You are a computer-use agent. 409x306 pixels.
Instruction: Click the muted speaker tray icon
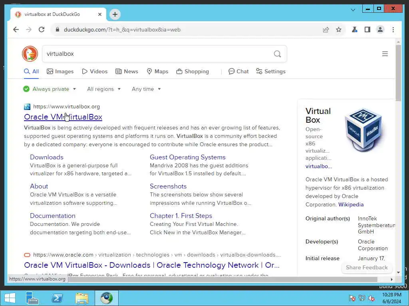(371, 298)
